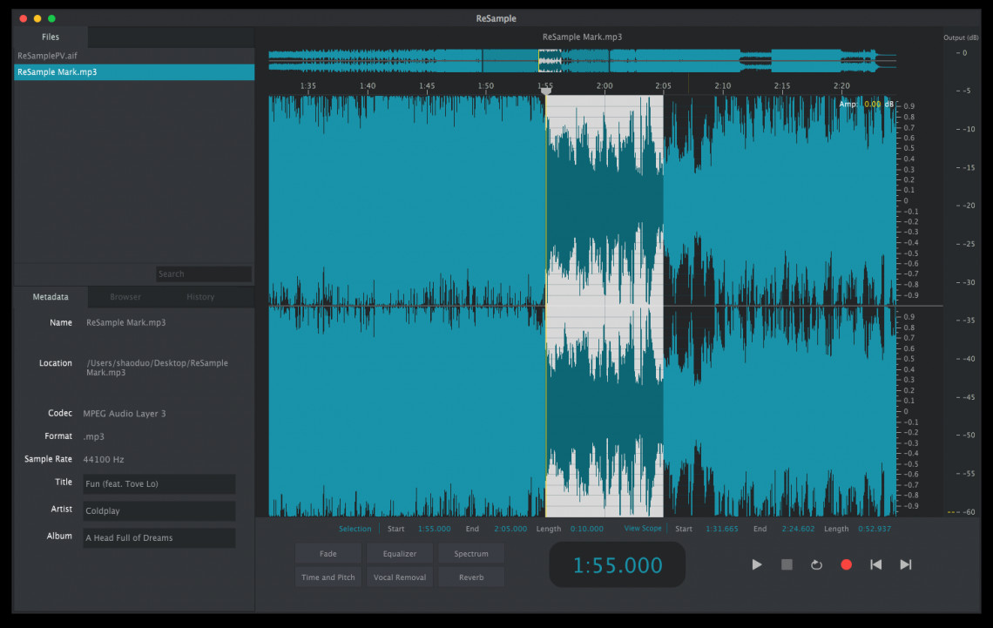Screen dimensions: 993x628
Task: Apply Vocal Removal
Action: 400,577
